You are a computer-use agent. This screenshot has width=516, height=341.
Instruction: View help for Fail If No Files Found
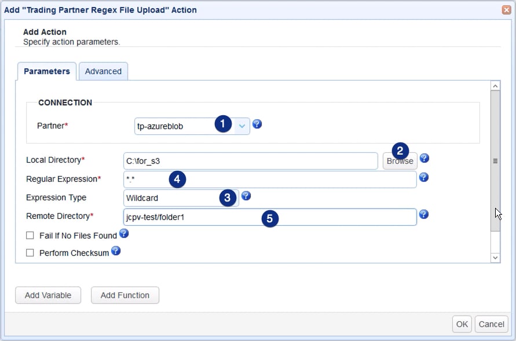click(123, 234)
